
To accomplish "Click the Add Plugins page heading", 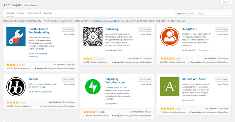I will [x=13, y=5].
